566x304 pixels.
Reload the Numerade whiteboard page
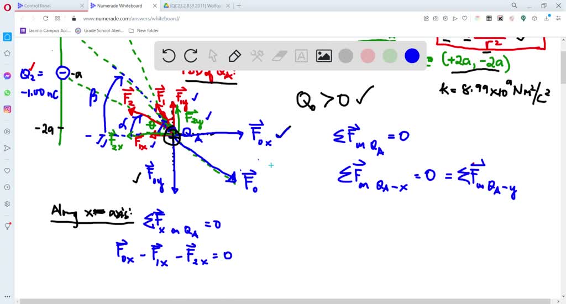tap(46, 18)
